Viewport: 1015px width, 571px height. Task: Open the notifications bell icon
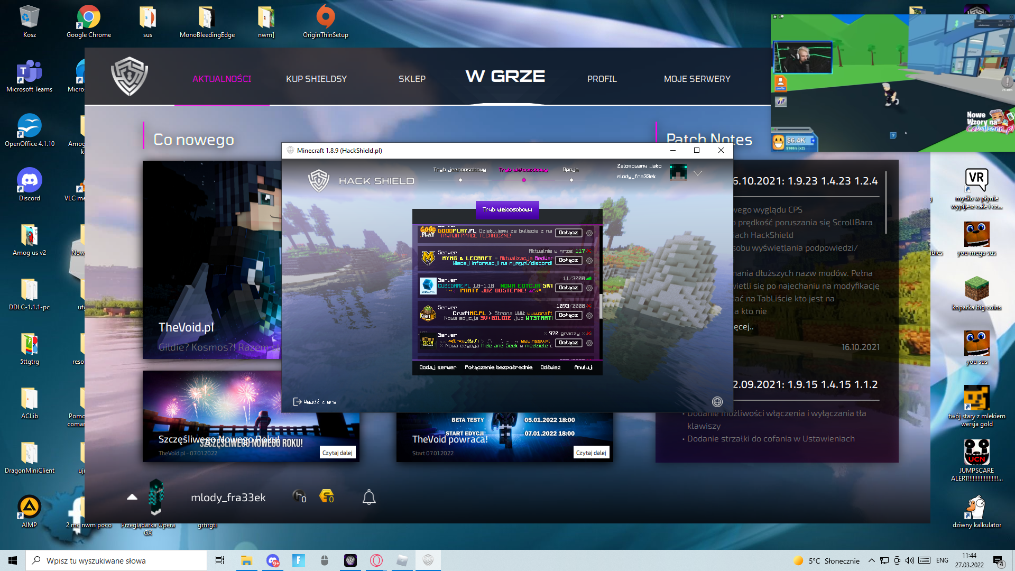point(369,498)
